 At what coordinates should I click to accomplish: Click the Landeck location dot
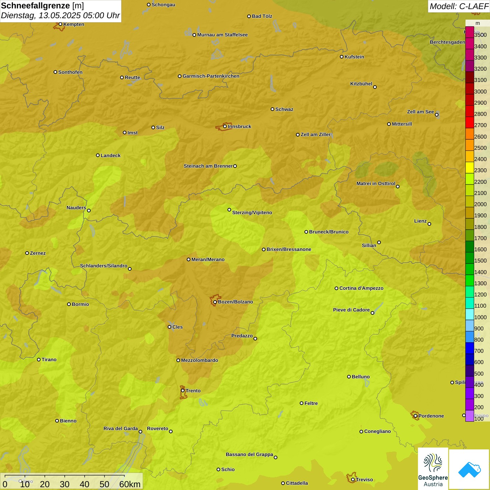(98, 155)
